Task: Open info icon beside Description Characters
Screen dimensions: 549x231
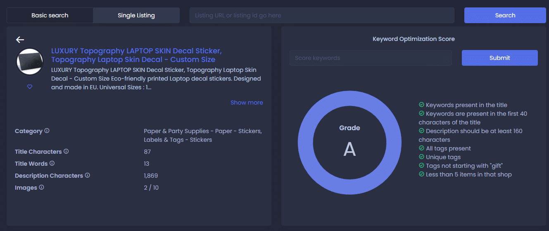Action: tap(87, 175)
